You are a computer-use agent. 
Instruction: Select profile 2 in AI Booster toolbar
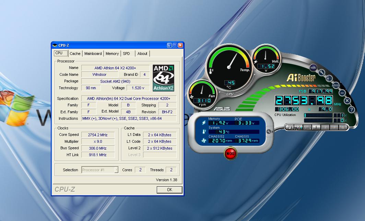tap(325, 127)
